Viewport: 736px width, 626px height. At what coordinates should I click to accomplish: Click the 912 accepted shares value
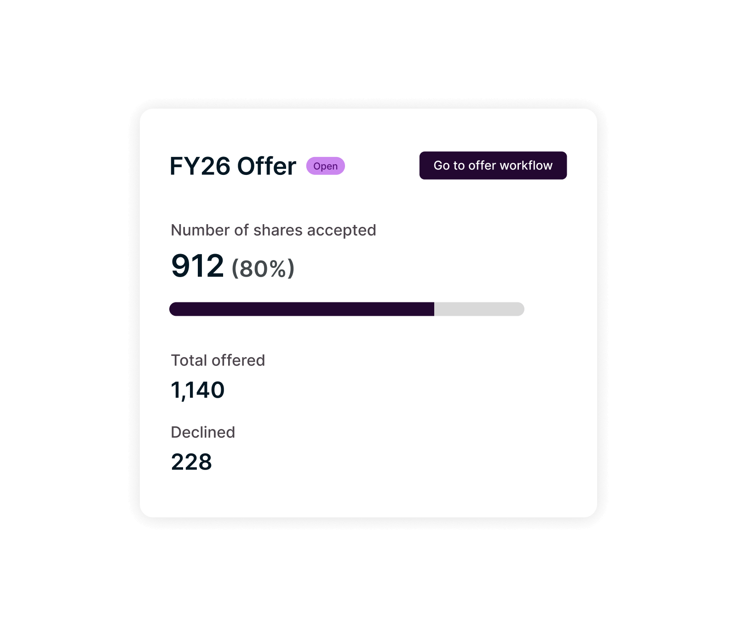coord(197,266)
